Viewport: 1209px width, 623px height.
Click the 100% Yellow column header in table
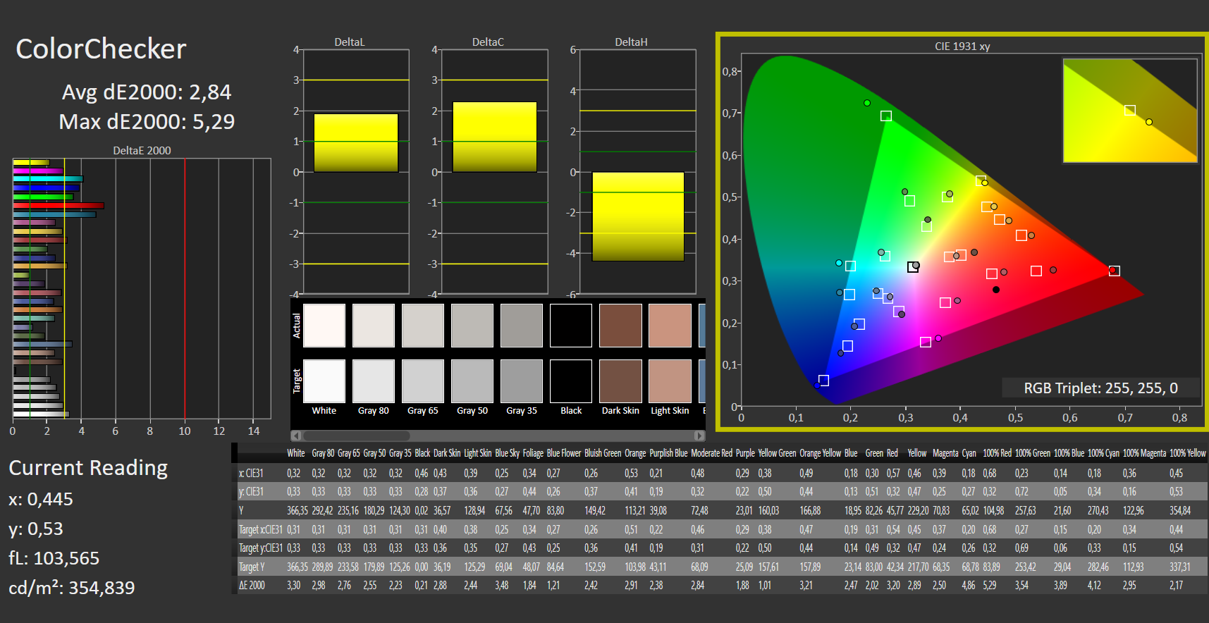(1187, 453)
